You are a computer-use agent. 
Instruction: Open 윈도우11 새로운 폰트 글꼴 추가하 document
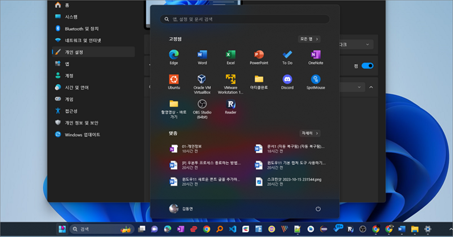point(205,181)
